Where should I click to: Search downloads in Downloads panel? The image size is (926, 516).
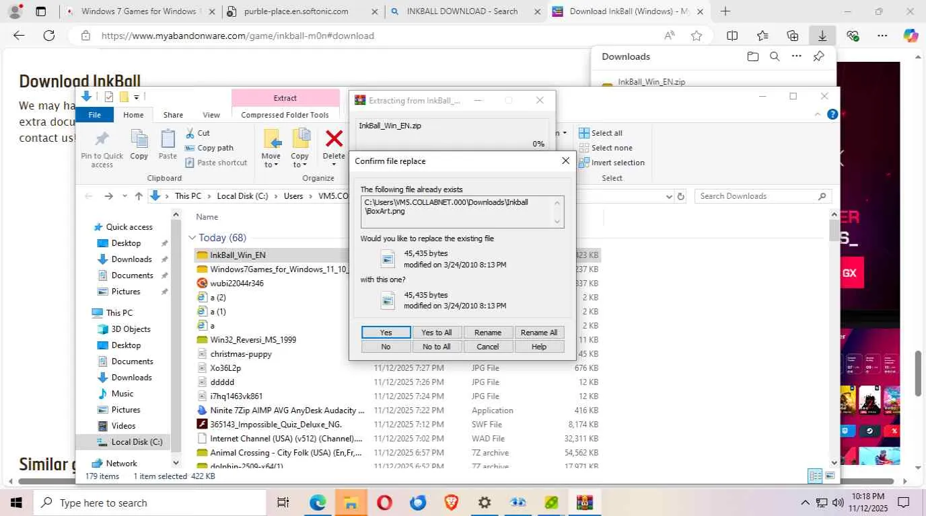click(775, 56)
